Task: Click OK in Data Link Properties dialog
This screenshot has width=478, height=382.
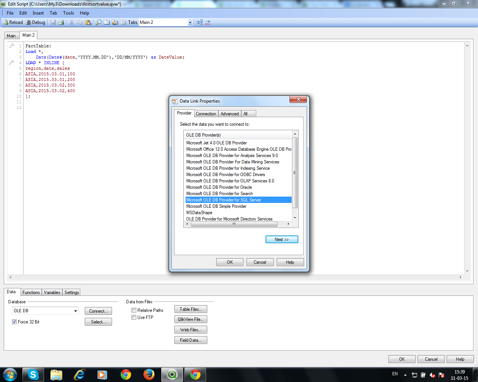Action: 230,262
